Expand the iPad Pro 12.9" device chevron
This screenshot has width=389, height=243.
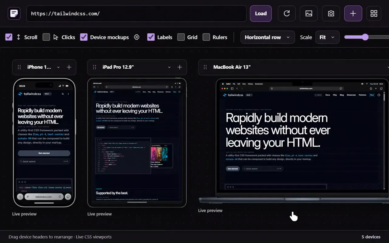(x=169, y=67)
